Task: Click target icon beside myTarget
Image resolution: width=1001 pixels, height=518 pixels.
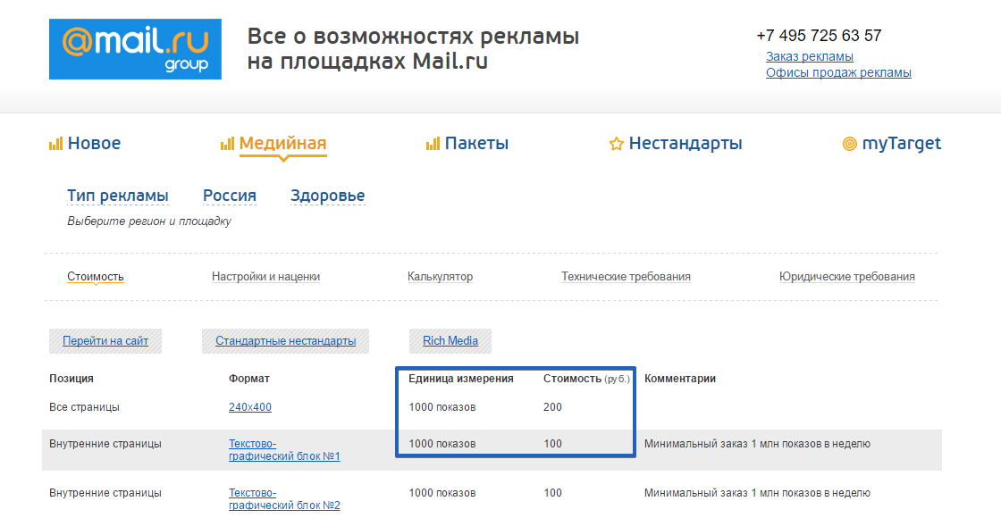Action: click(849, 144)
